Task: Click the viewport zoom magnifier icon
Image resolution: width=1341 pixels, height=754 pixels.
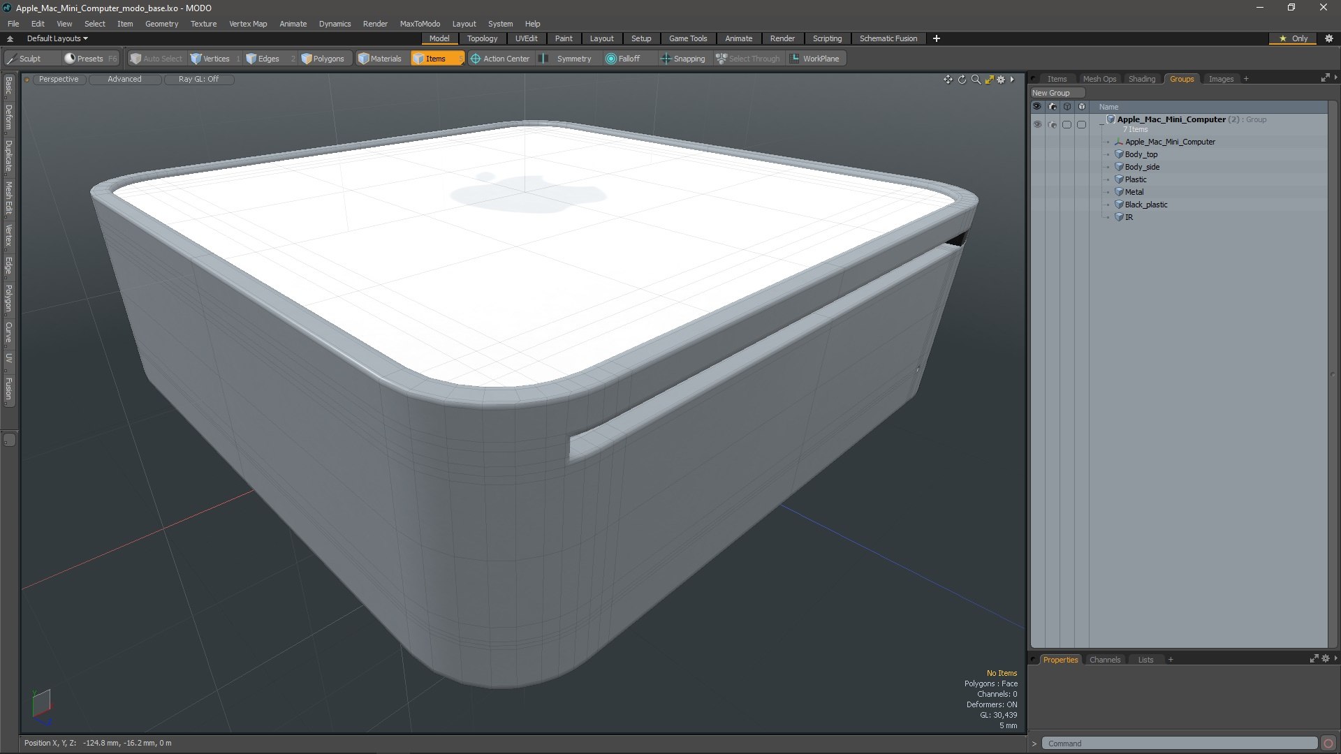Action: pyautogui.click(x=976, y=80)
